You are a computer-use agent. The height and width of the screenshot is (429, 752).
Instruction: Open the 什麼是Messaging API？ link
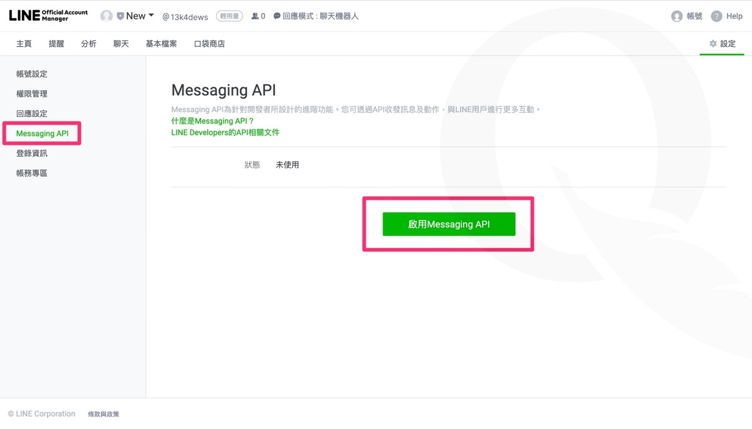(x=212, y=121)
